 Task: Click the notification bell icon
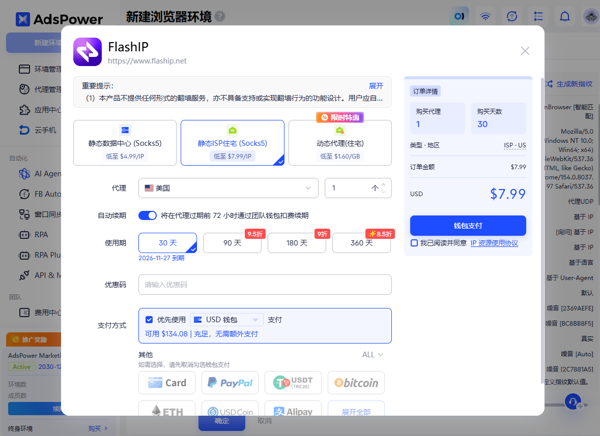(565, 16)
